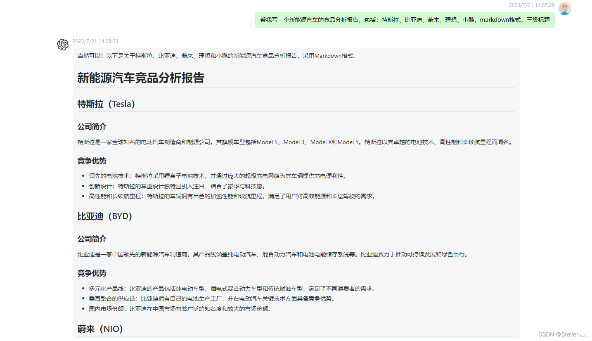Click the ChatGPT logo avatar
Image resolution: width=592 pixels, height=341 pixels.
(63, 45)
